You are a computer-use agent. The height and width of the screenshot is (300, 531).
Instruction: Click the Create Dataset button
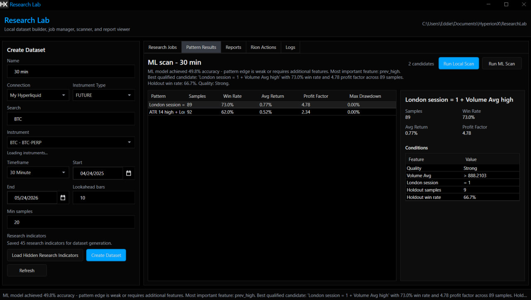tap(106, 255)
